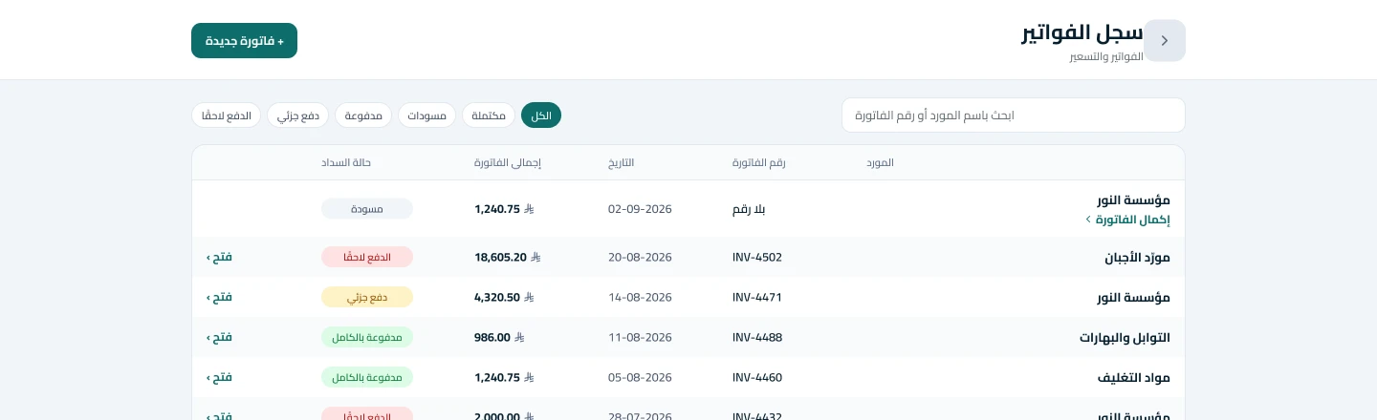Click the بلا رقم invoice number cell
This screenshot has width=1377, height=420.
[749, 209]
